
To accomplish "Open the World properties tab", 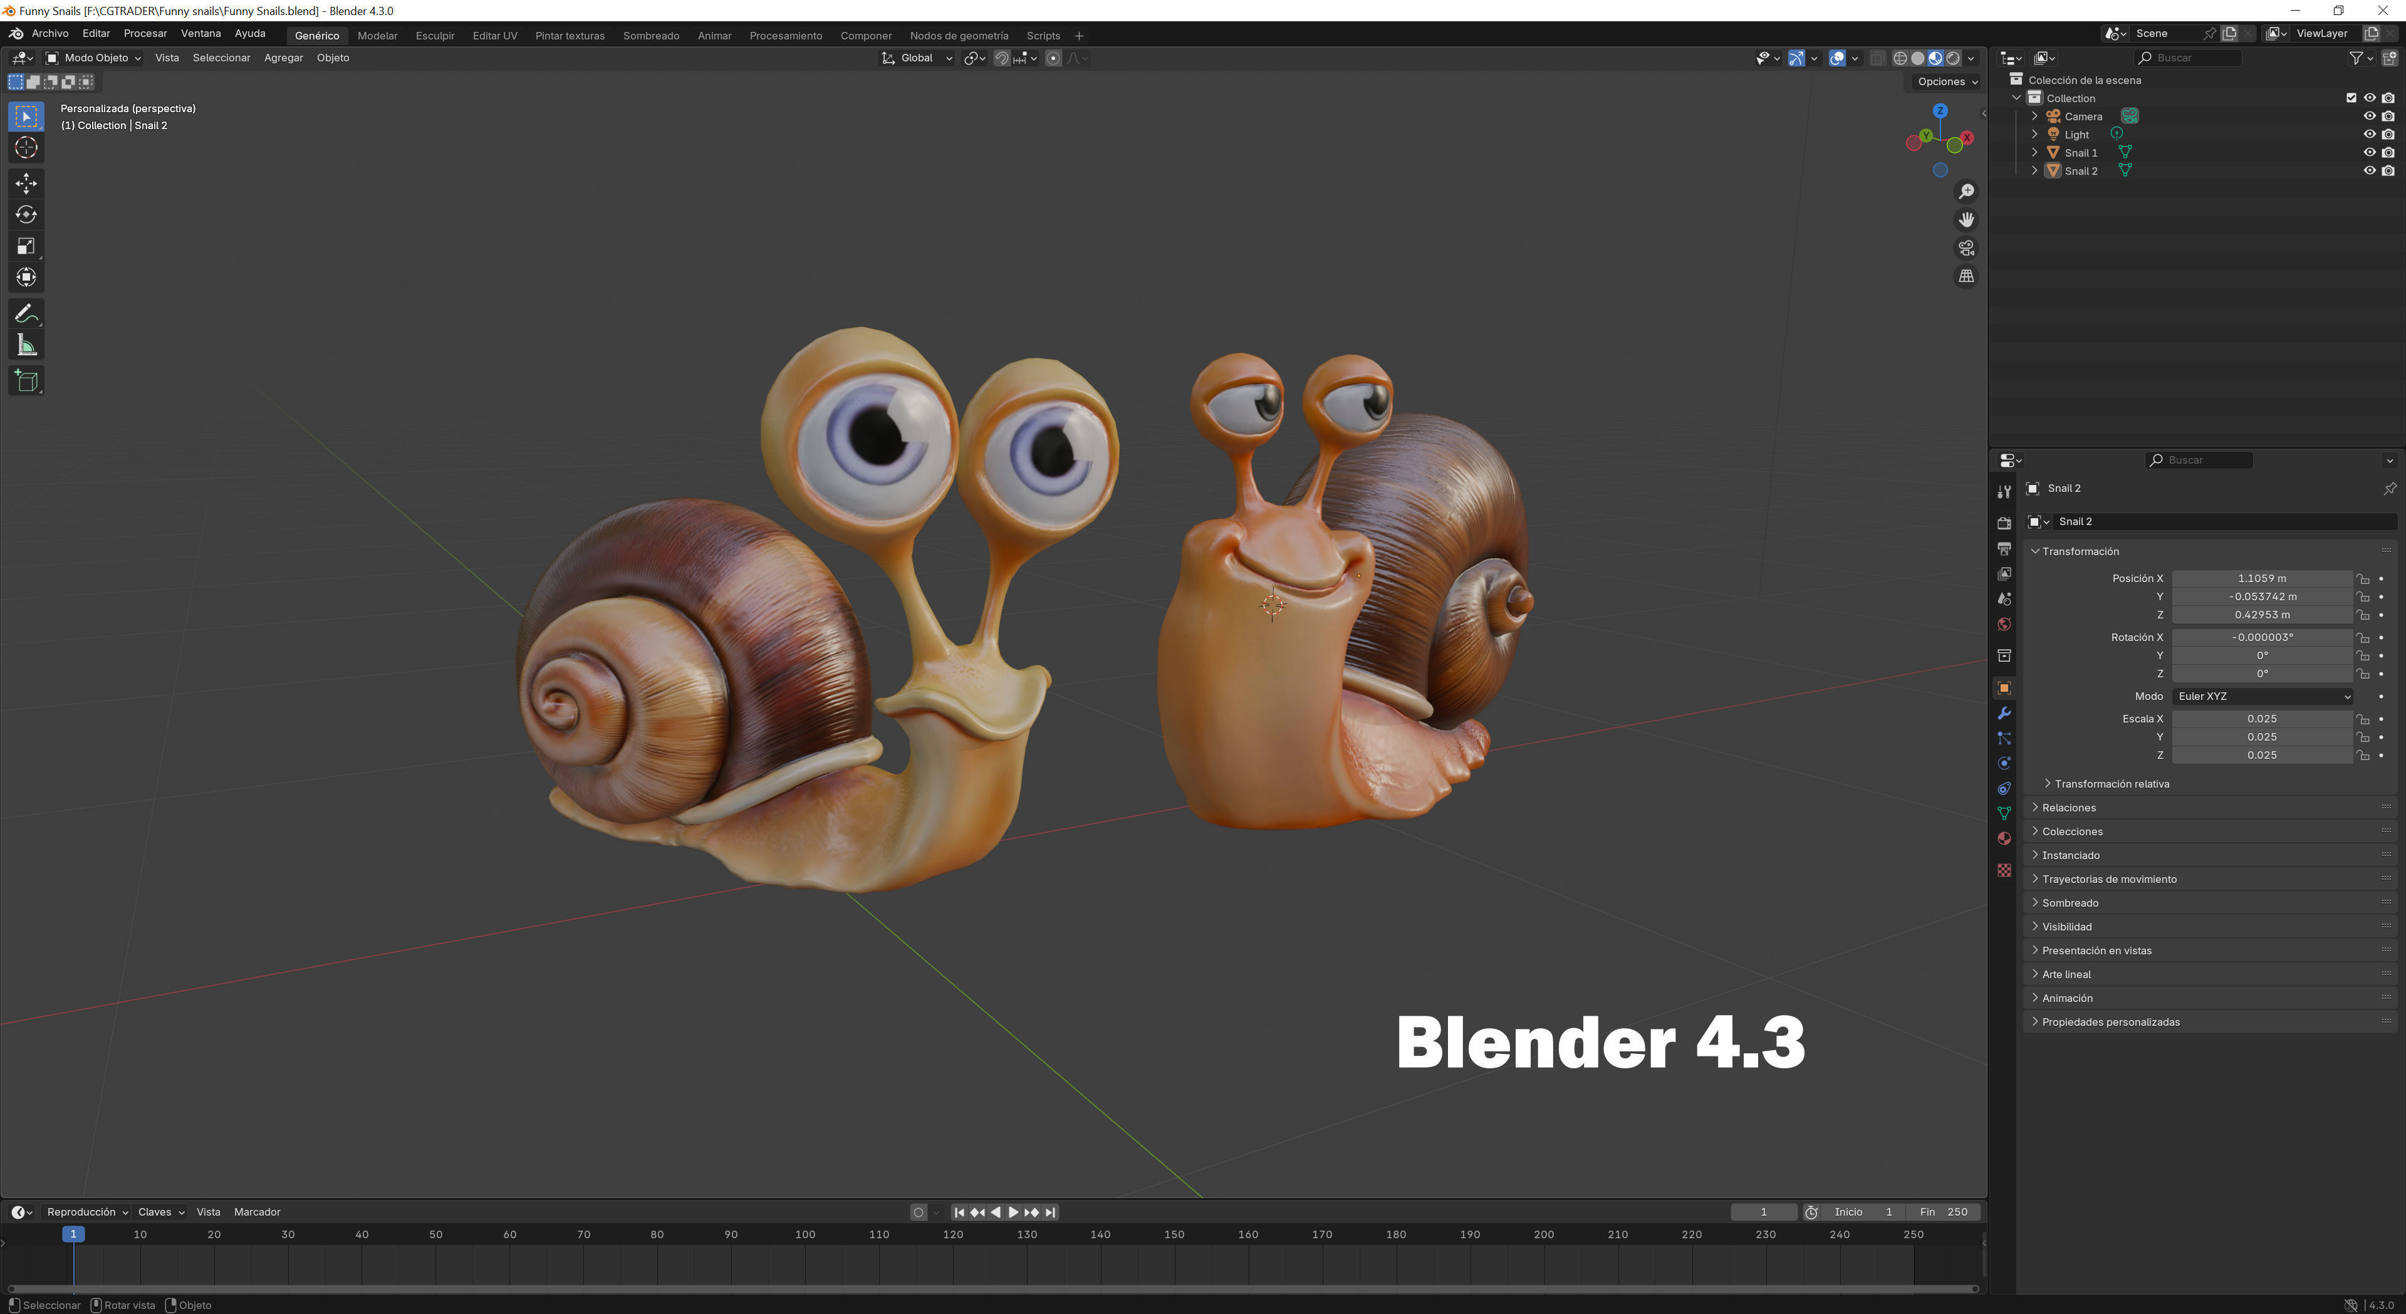I will 2004,625.
